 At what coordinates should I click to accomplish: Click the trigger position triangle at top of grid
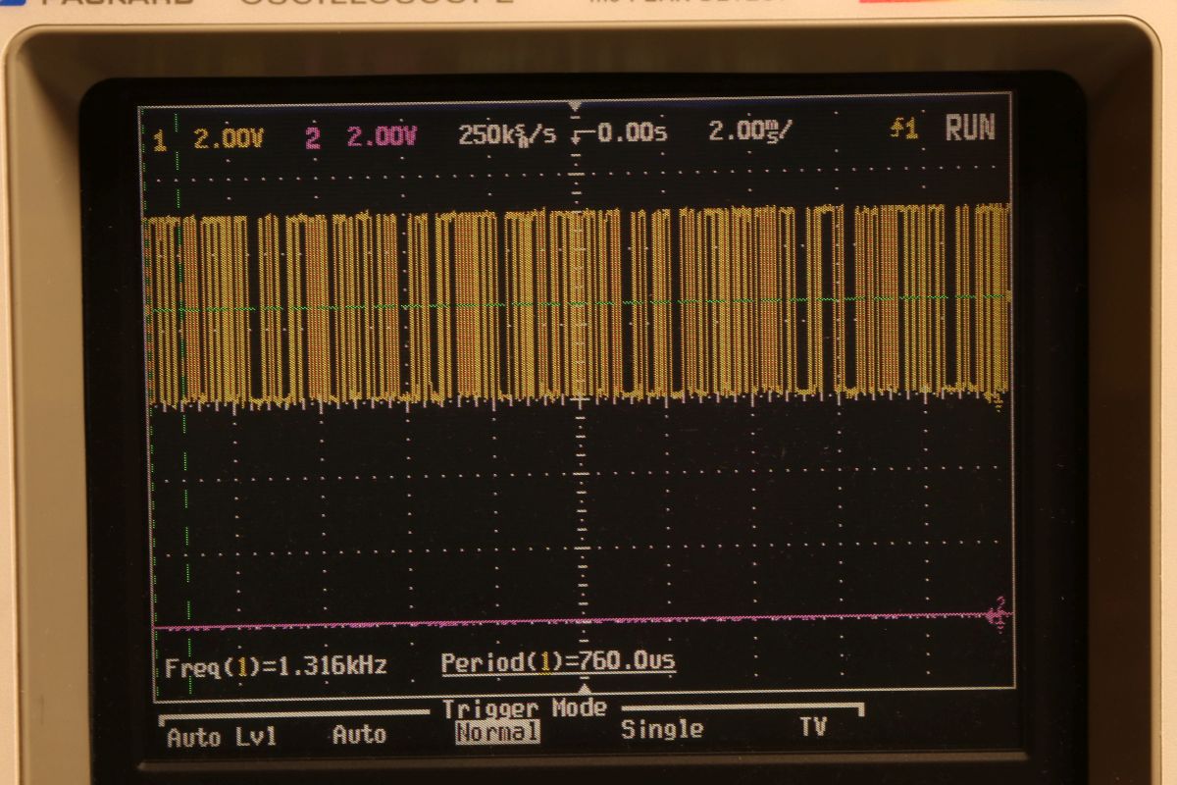(x=576, y=106)
